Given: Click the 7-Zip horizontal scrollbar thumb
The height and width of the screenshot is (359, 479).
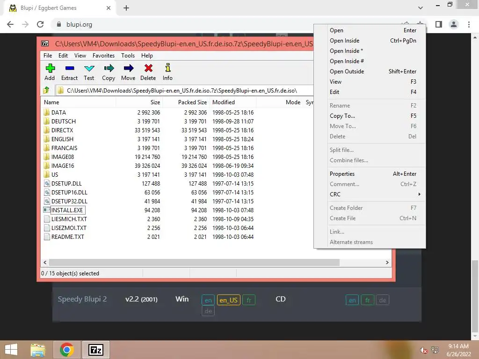Looking at the screenshot, I should coord(194,262).
